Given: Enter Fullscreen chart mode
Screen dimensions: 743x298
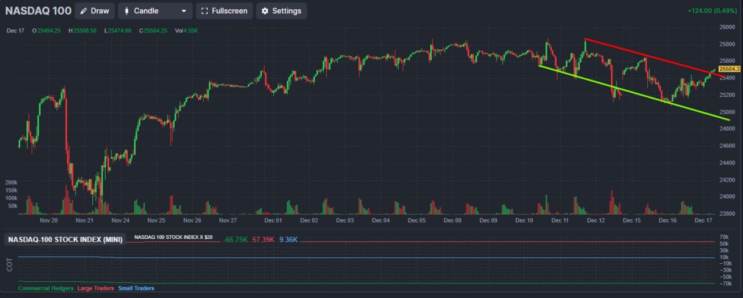Looking at the screenshot, I should click(224, 11).
